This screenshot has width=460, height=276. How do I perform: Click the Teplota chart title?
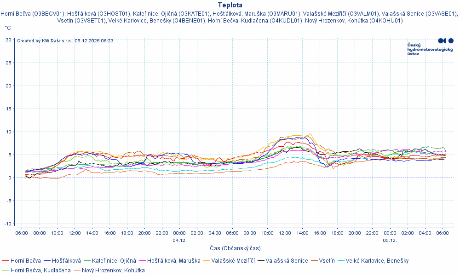coord(230,6)
